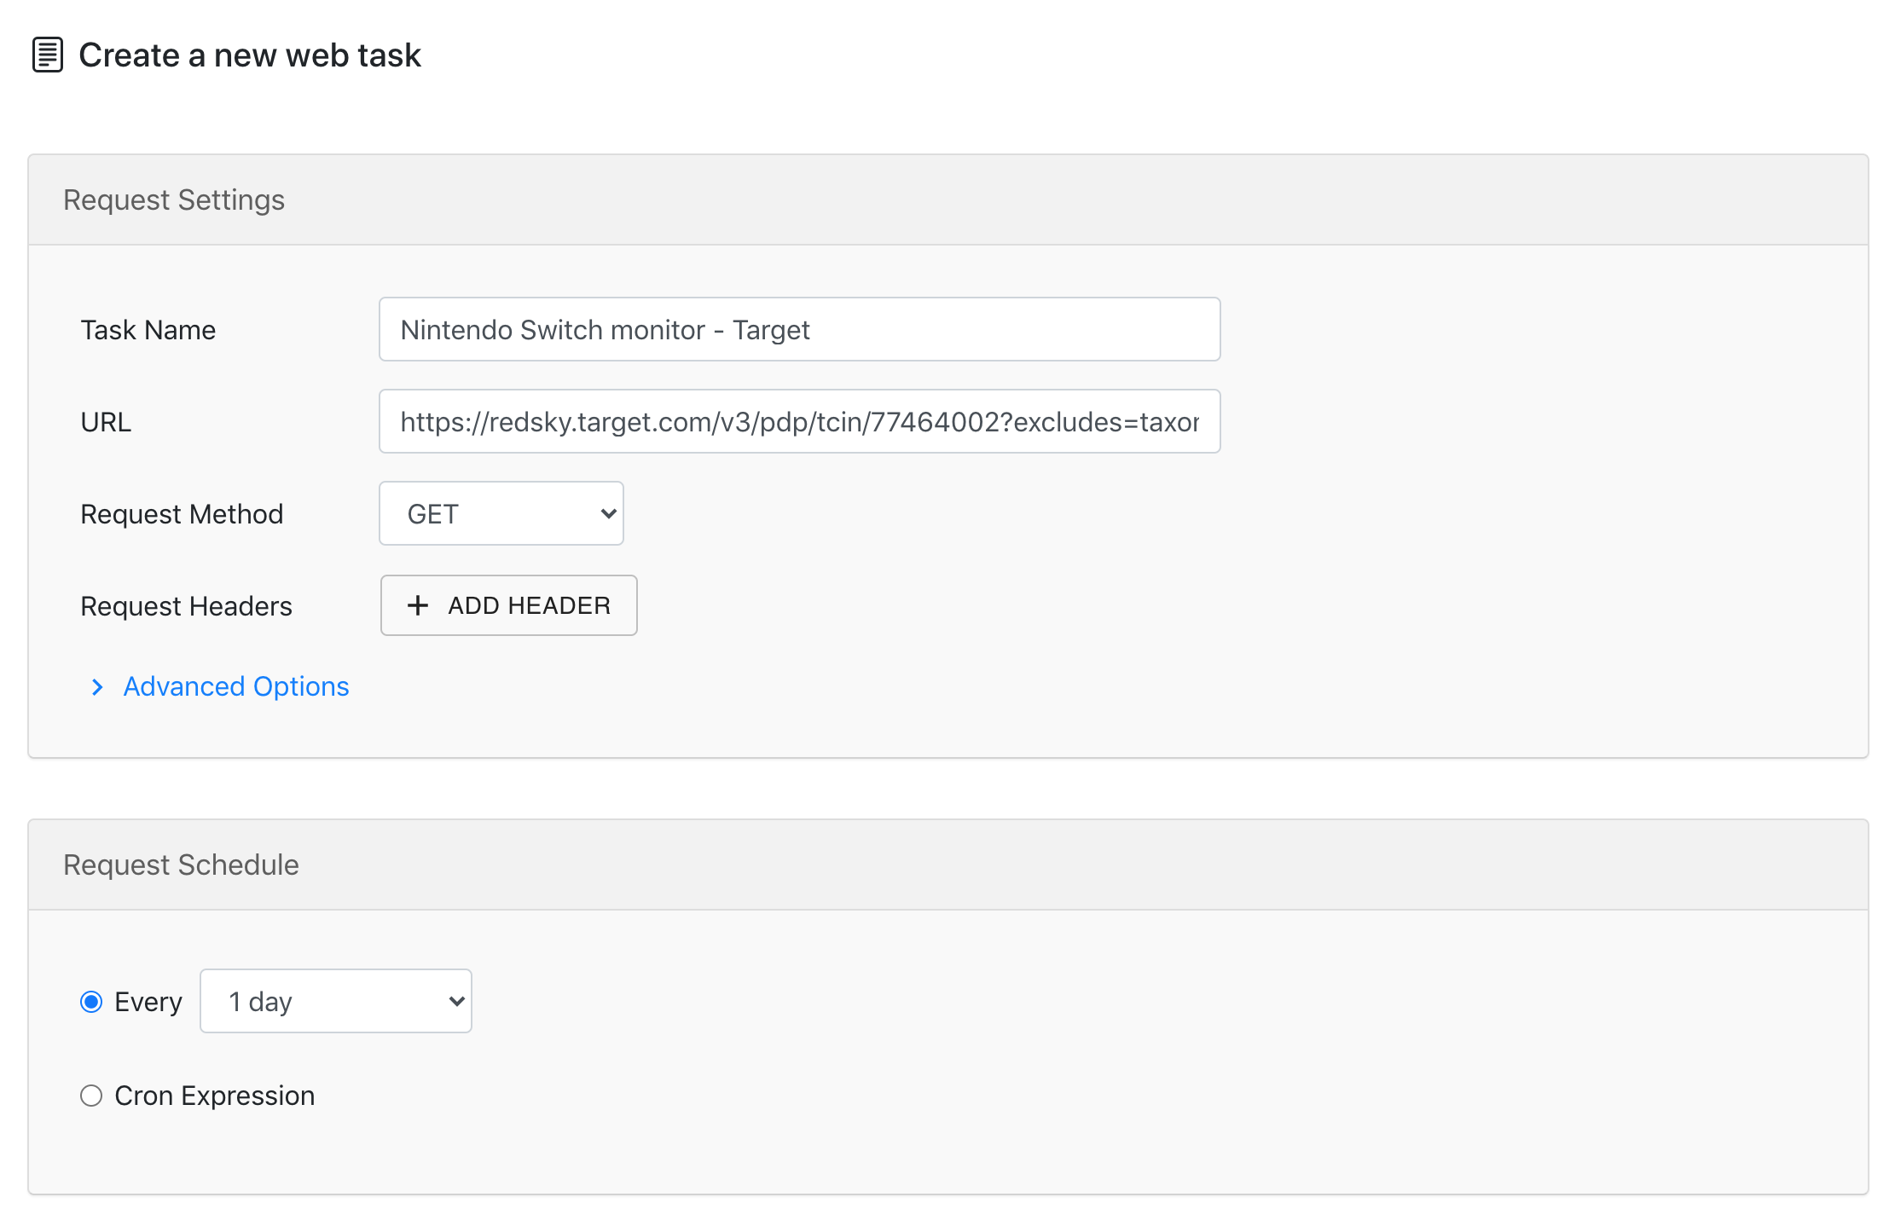The height and width of the screenshot is (1226, 1895).
Task: Click the URL label text
Action: tap(106, 422)
